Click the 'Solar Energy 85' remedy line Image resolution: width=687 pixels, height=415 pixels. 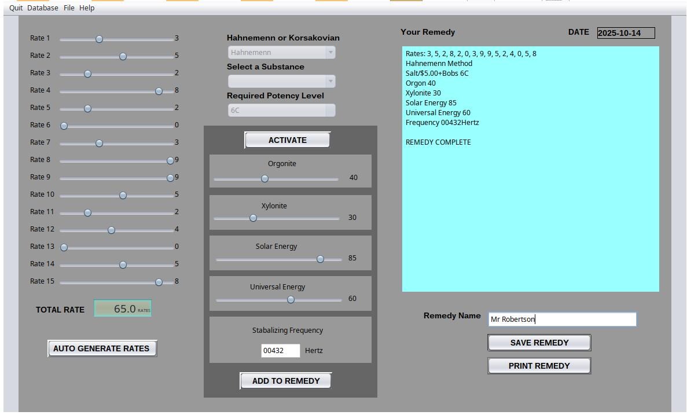click(431, 103)
